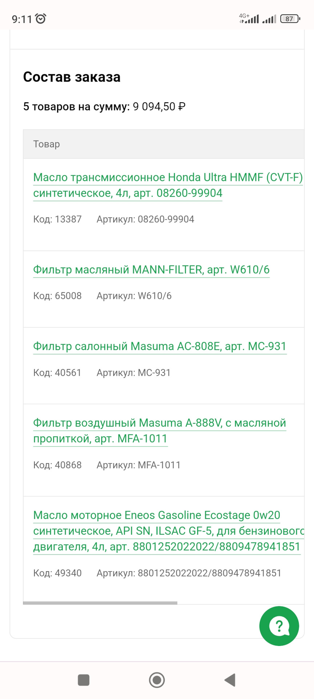The image size is (314, 699).
Task: Click the horizontal table scrollbar
Action: coord(100,603)
